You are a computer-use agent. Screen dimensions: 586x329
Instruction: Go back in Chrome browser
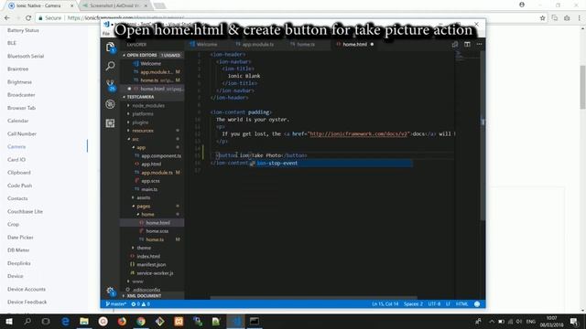click(x=7, y=18)
